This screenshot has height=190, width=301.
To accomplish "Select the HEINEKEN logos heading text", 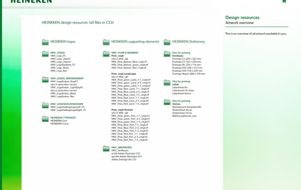I will [x=63, y=42].
